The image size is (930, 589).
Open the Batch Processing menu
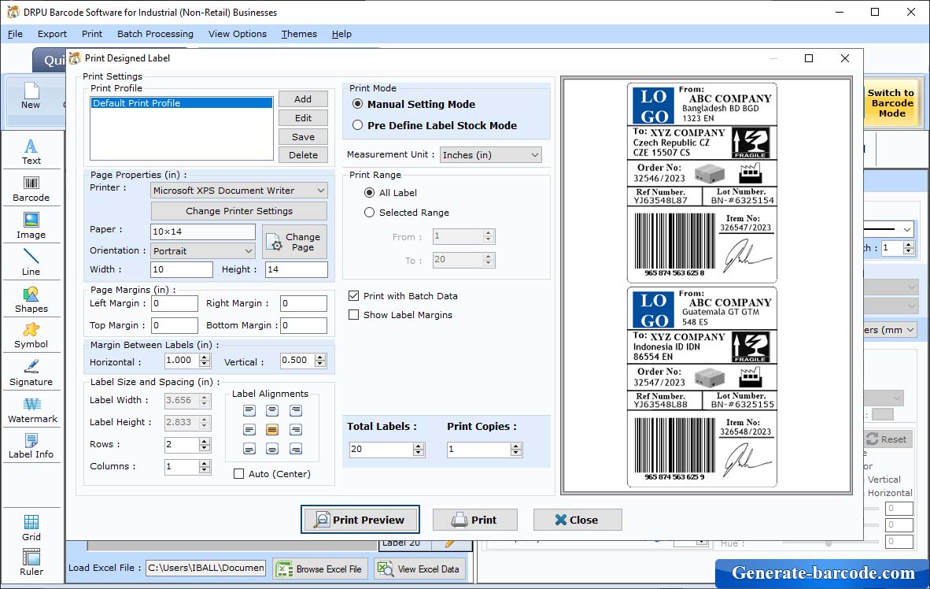pos(156,34)
